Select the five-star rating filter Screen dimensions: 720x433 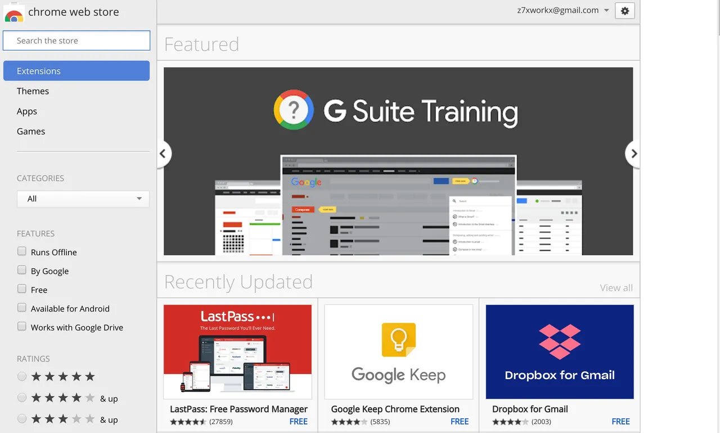pos(22,376)
